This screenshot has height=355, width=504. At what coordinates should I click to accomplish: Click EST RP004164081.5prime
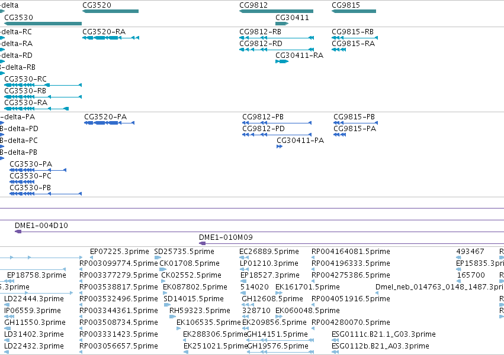[351, 252]
